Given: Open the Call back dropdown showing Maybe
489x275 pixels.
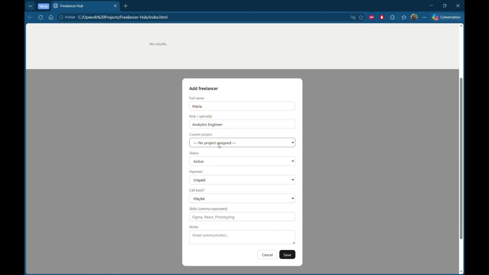Looking at the screenshot, I should (x=242, y=198).
